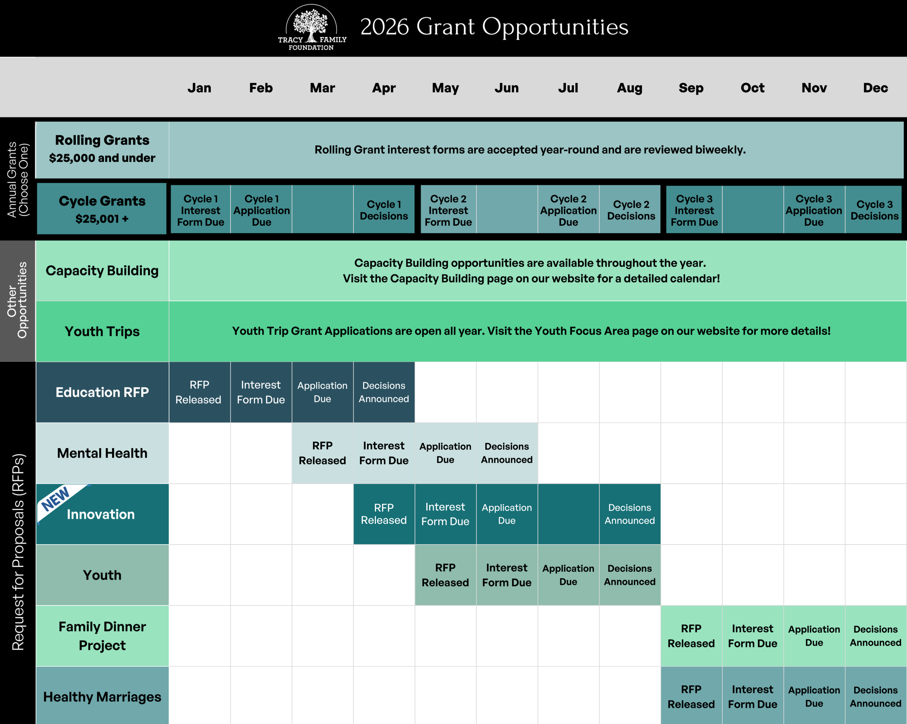
Task: Select the Youth Application Due cell
Action: (568, 575)
